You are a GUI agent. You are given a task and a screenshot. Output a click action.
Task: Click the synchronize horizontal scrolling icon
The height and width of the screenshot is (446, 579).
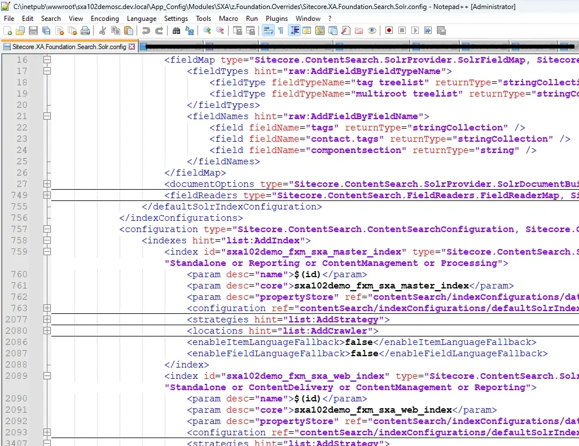click(x=250, y=30)
